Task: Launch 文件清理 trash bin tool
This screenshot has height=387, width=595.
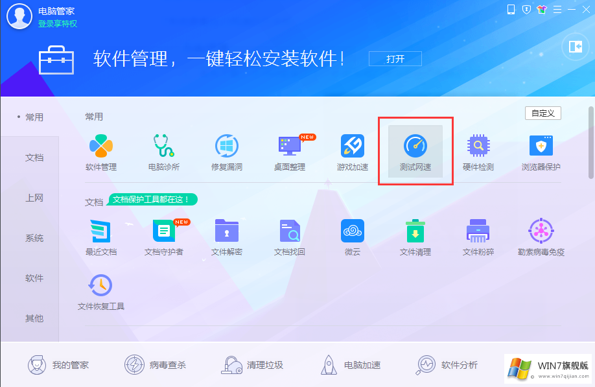Action: tap(415, 231)
